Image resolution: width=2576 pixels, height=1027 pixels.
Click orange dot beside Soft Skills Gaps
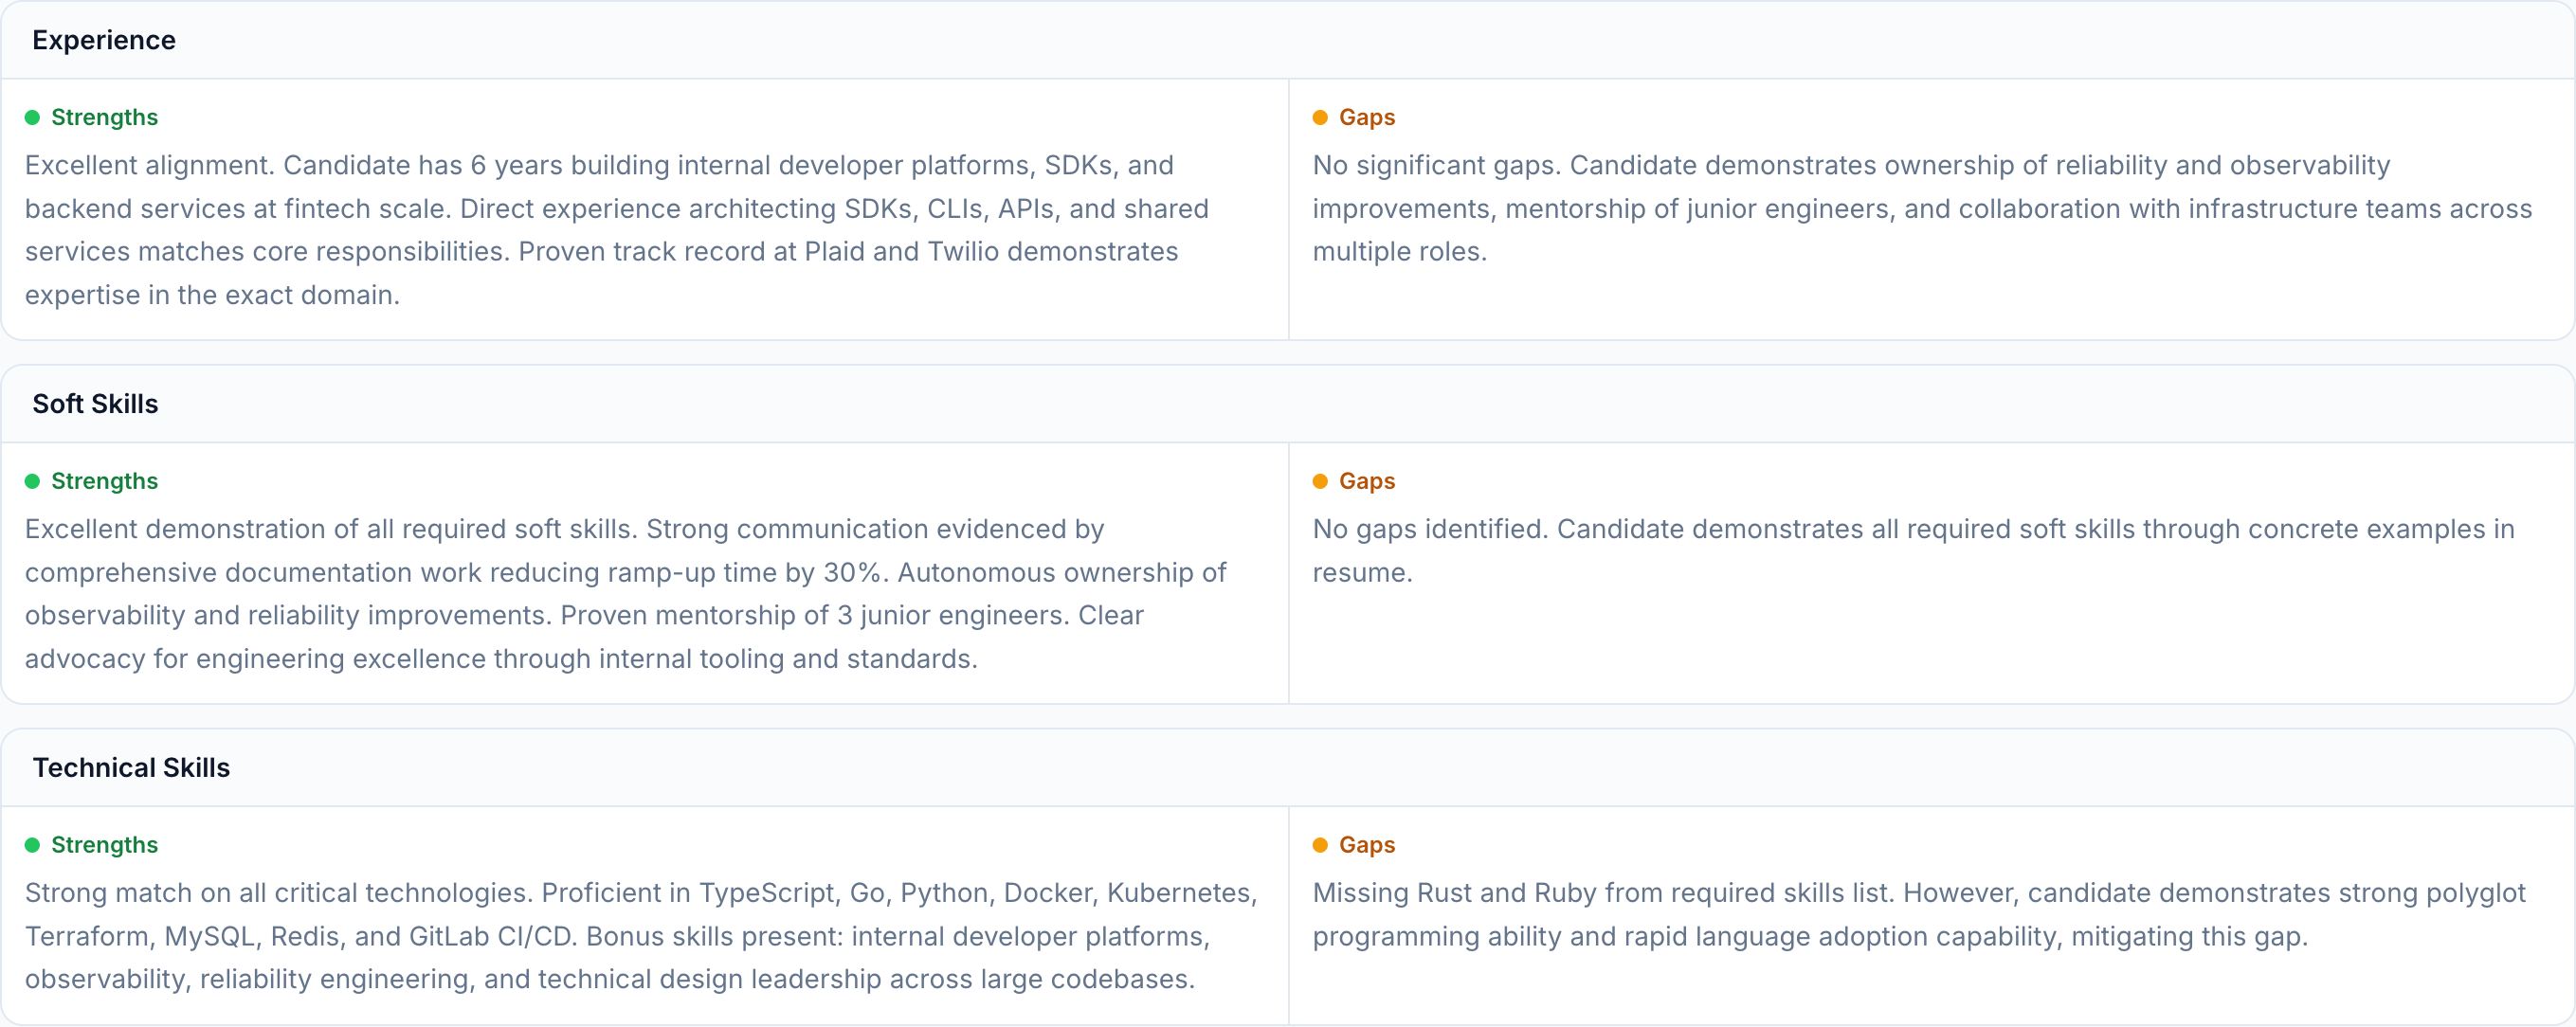(x=1320, y=481)
